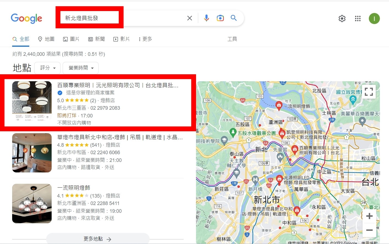Open the 一流照明燈飾 chandelier thumbnail

(32, 203)
